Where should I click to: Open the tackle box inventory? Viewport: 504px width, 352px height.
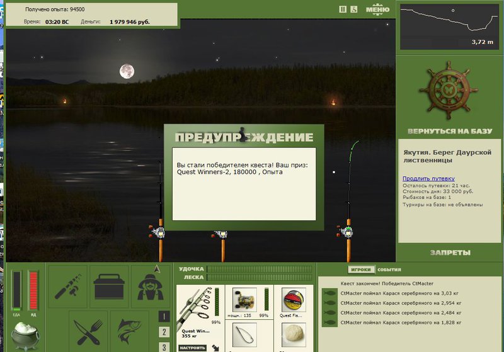[x=108, y=286]
